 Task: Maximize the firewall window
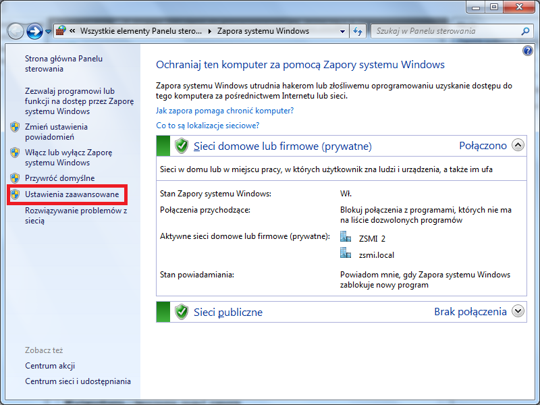tap(494, 7)
